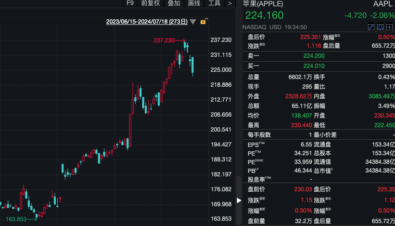Click the 总额 value 65.11亿

[x=302, y=106]
